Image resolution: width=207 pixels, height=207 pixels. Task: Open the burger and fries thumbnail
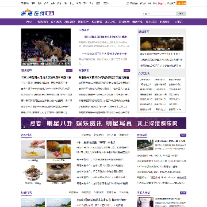(59, 149)
